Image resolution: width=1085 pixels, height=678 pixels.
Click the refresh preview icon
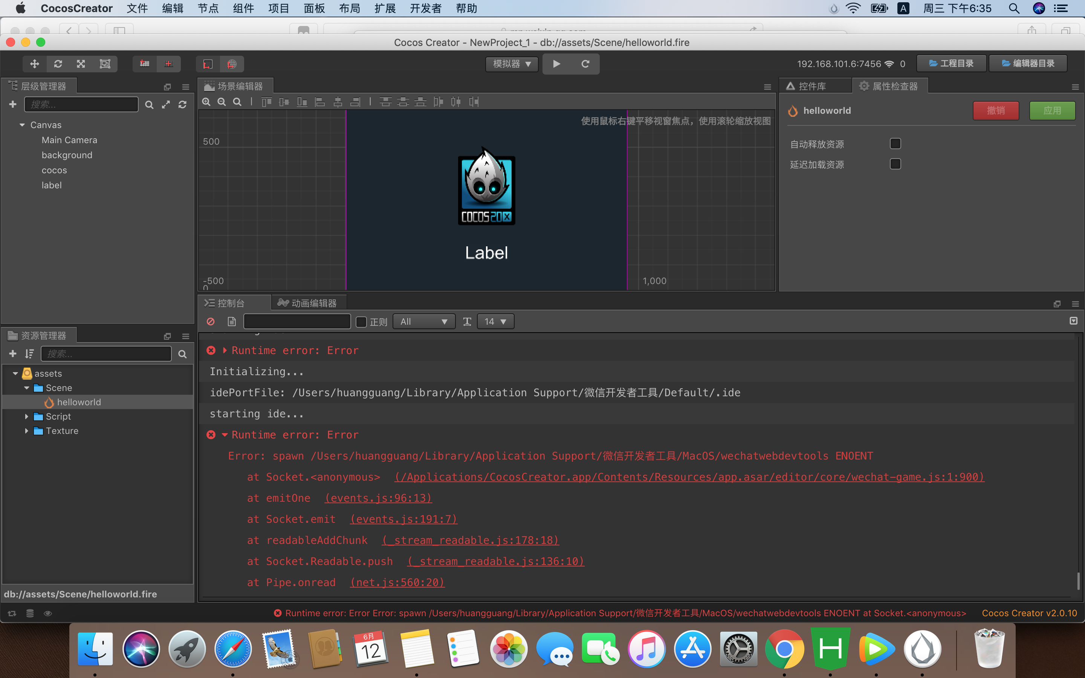click(x=585, y=64)
